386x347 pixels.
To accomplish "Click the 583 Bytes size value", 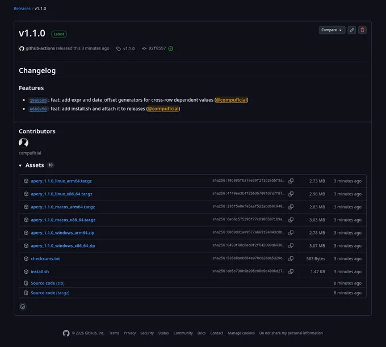I will 316,259.
